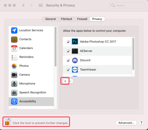The height and width of the screenshot is (130, 148).
Task: Open the General tab
Action: click(51, 19)
